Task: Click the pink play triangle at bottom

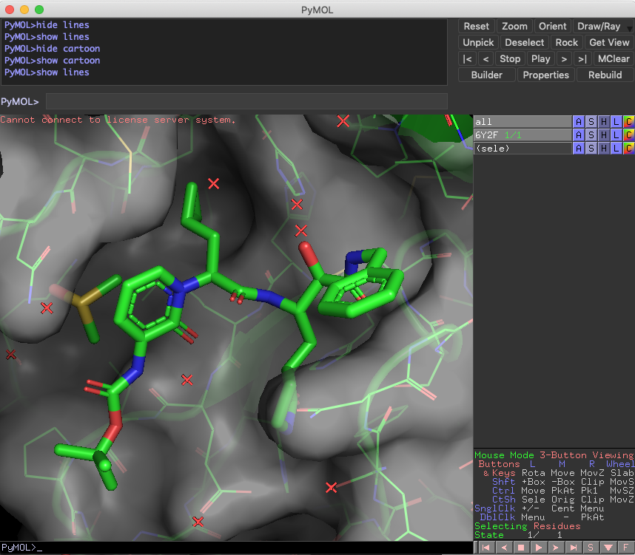Action: click(539, 548)
